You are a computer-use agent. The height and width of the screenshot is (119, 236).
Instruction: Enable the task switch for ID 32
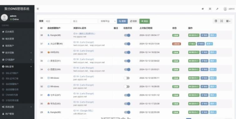coord(127,87)
